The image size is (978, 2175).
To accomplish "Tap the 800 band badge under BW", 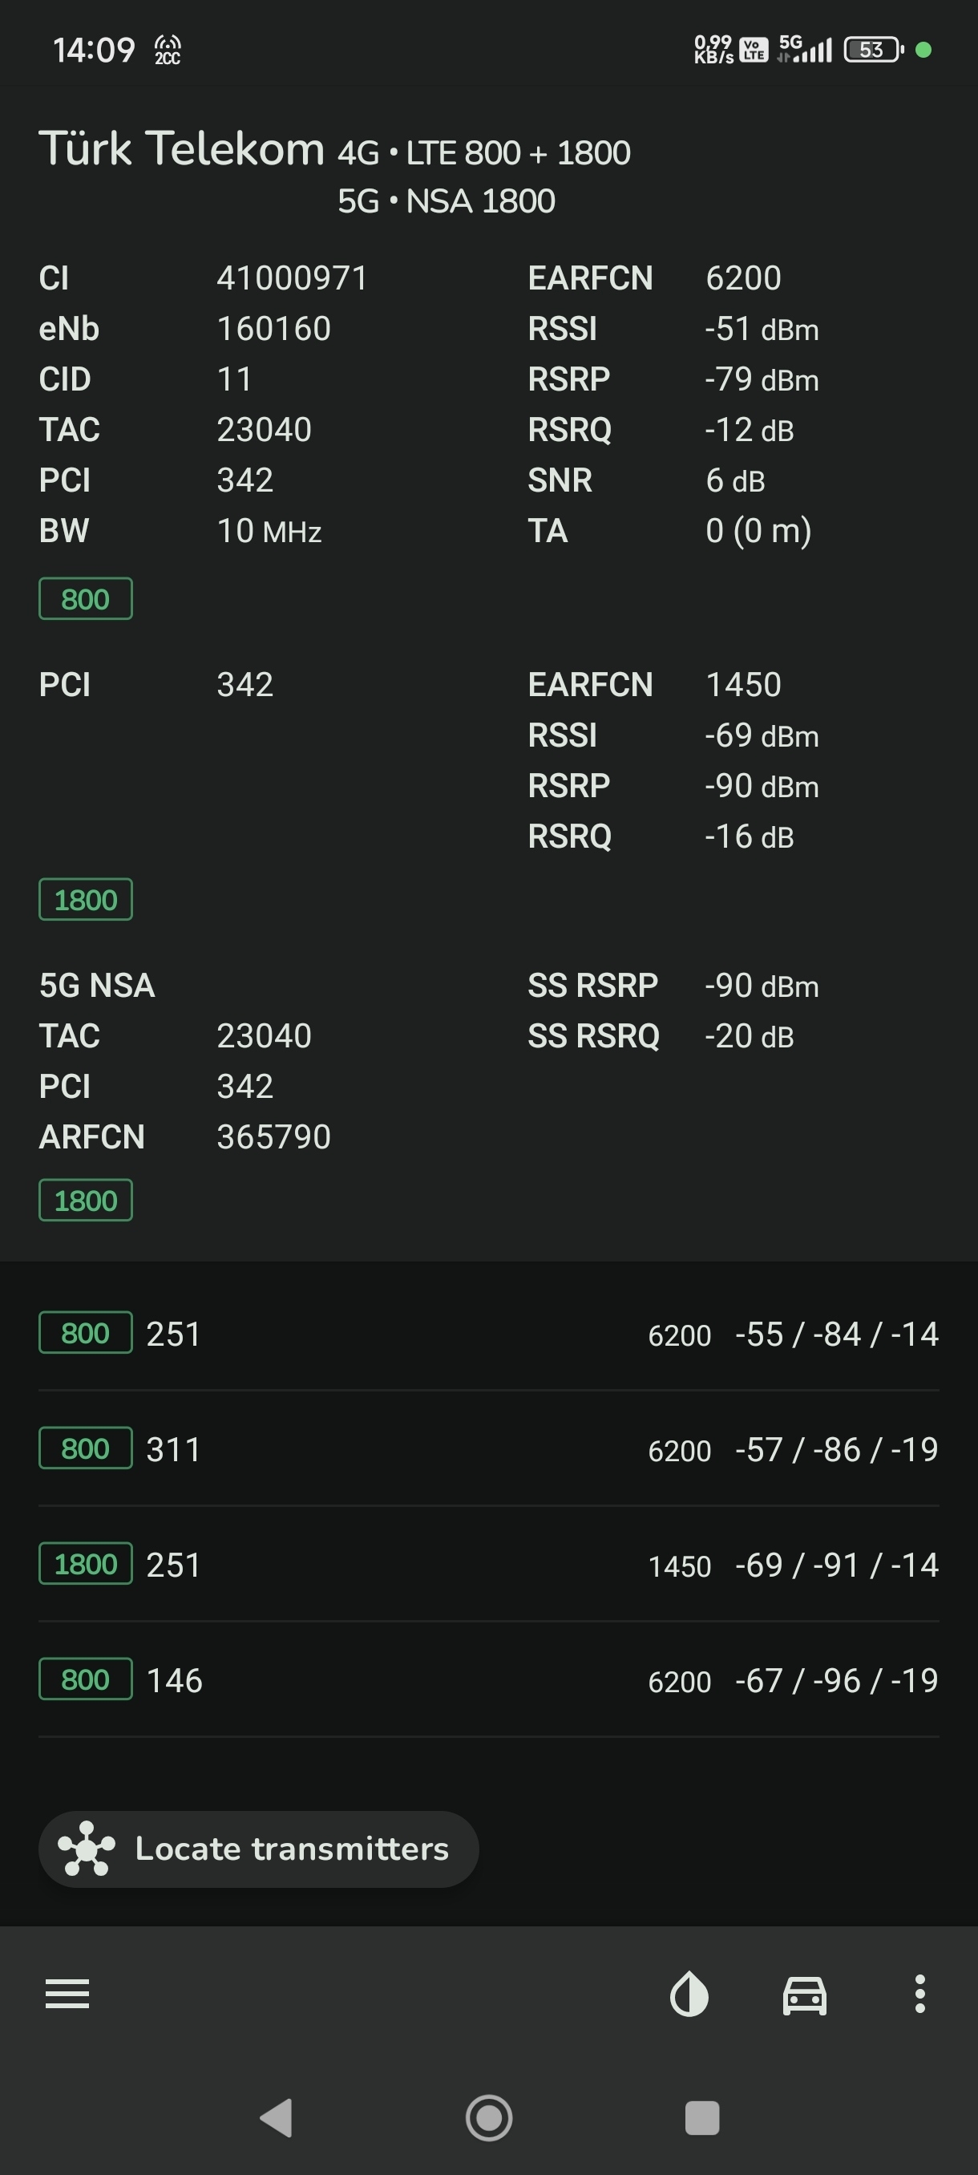I will [85, 598].
